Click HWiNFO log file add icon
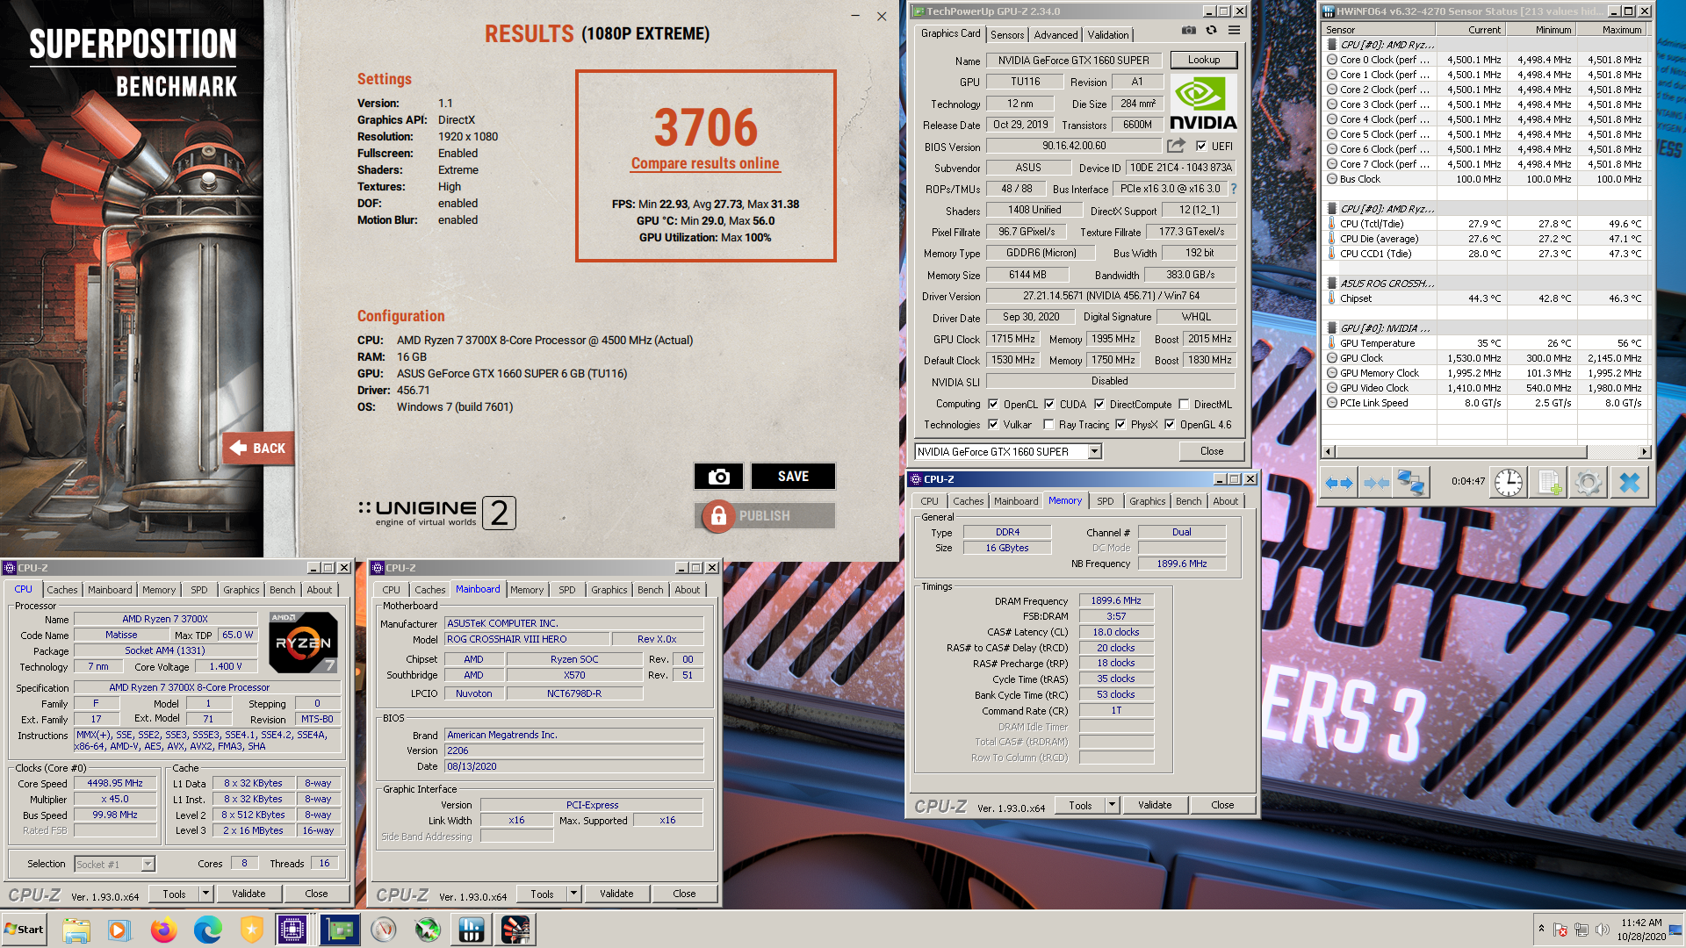This screenshot has width=1686, height=948. [x=1550, y=483]
